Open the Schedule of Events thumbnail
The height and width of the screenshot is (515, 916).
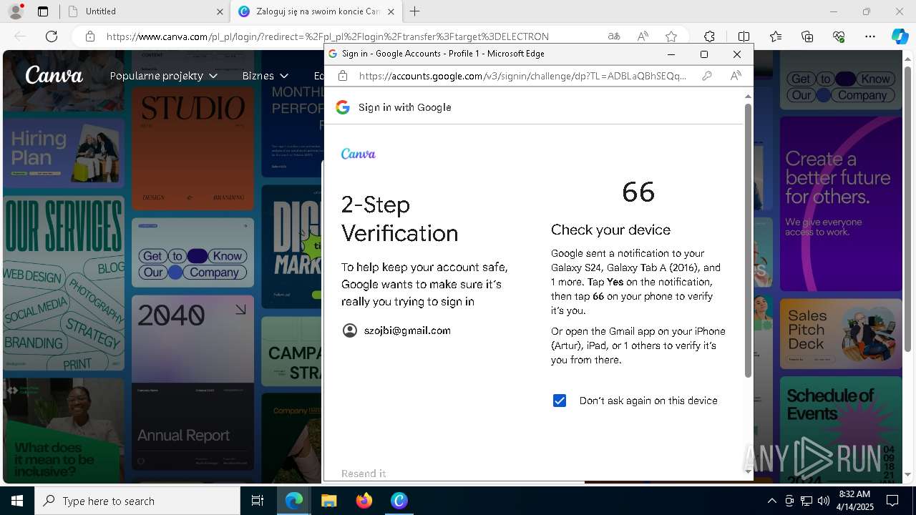(841, 430)
